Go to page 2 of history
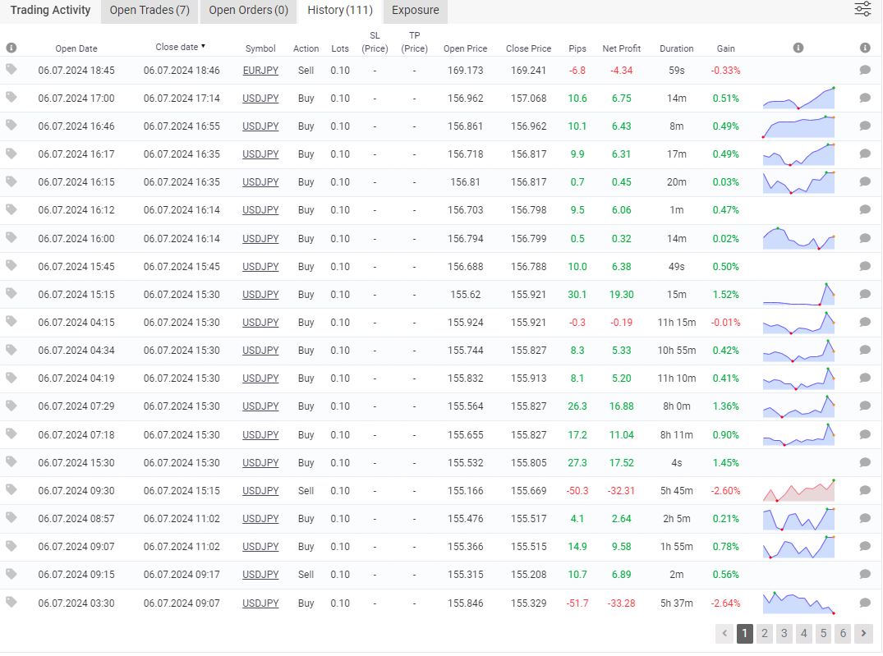The height and width of the screenshot is (656, 883). coord(765,633)
